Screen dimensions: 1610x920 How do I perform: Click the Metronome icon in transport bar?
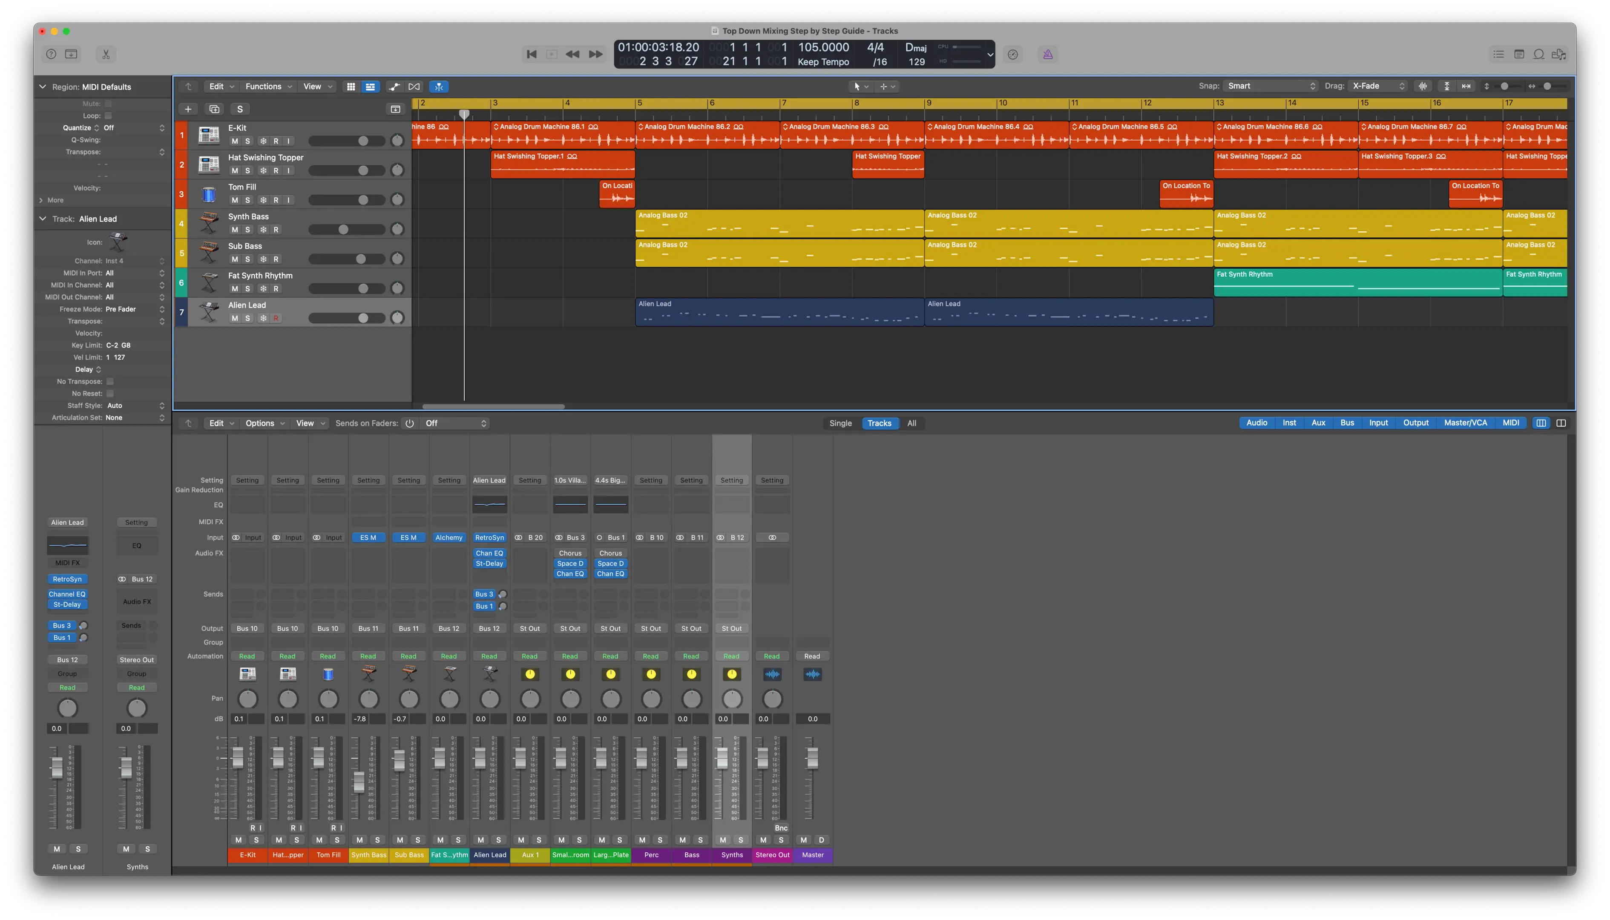1047,53
